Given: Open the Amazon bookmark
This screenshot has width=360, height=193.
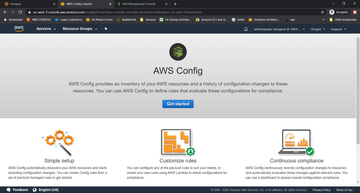Looking at the screenshot, I should click(x=148, y=19).
